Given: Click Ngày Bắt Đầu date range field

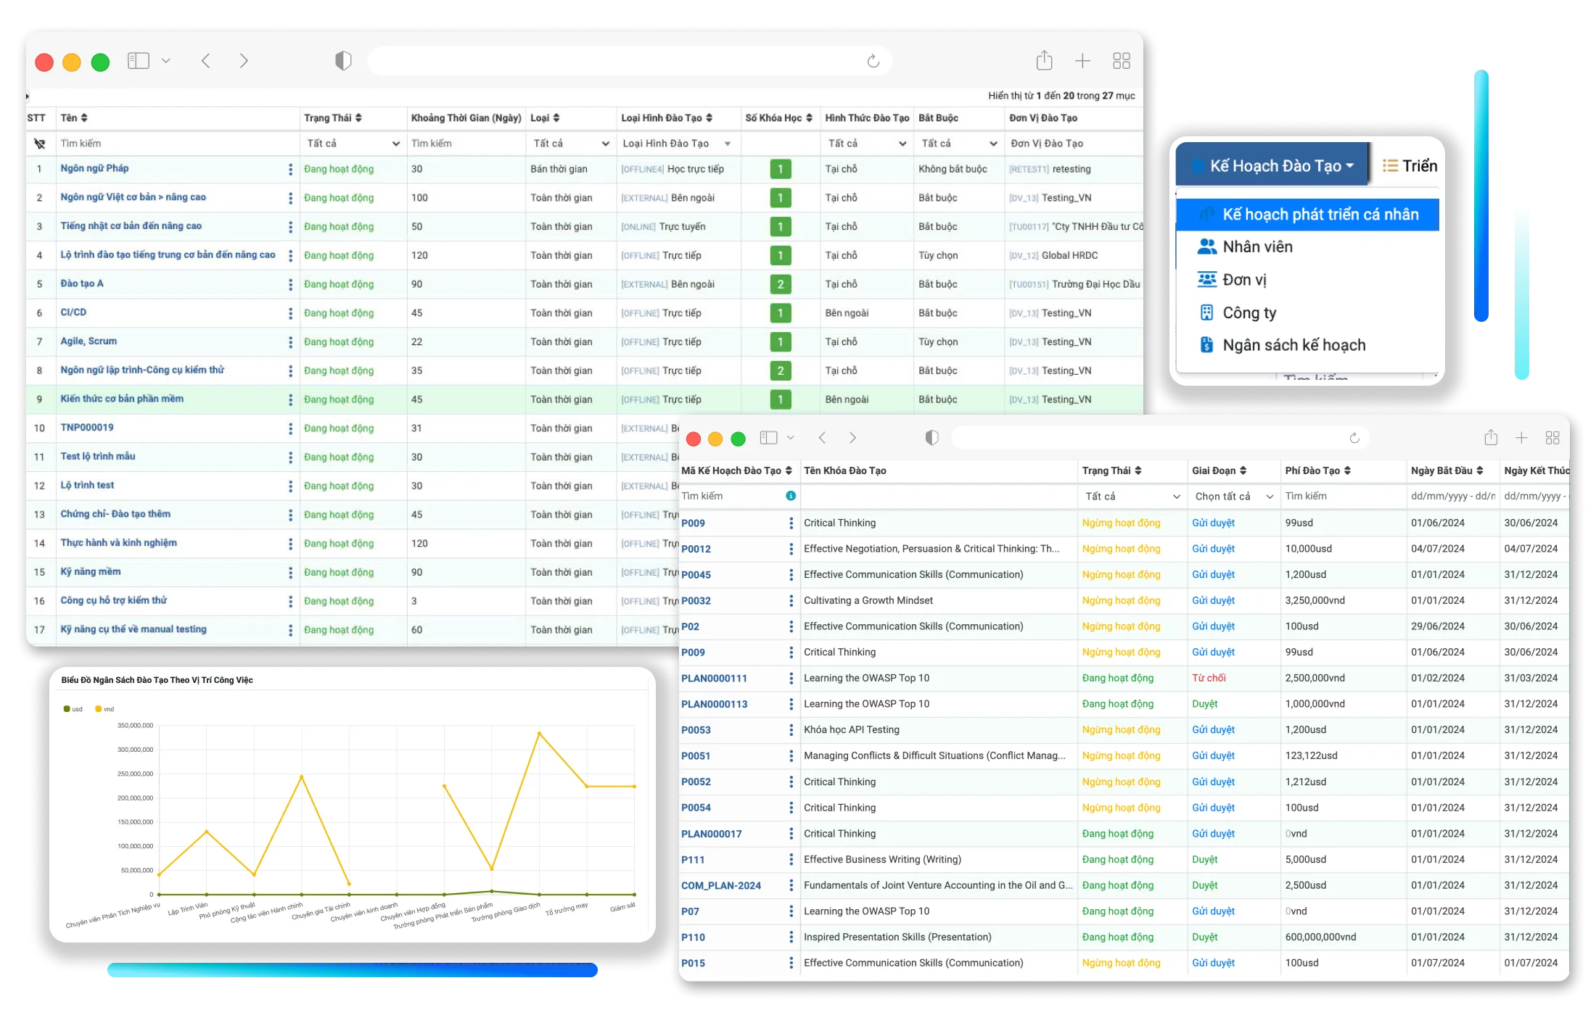Looking at the screenshot, I should 1452,497.
